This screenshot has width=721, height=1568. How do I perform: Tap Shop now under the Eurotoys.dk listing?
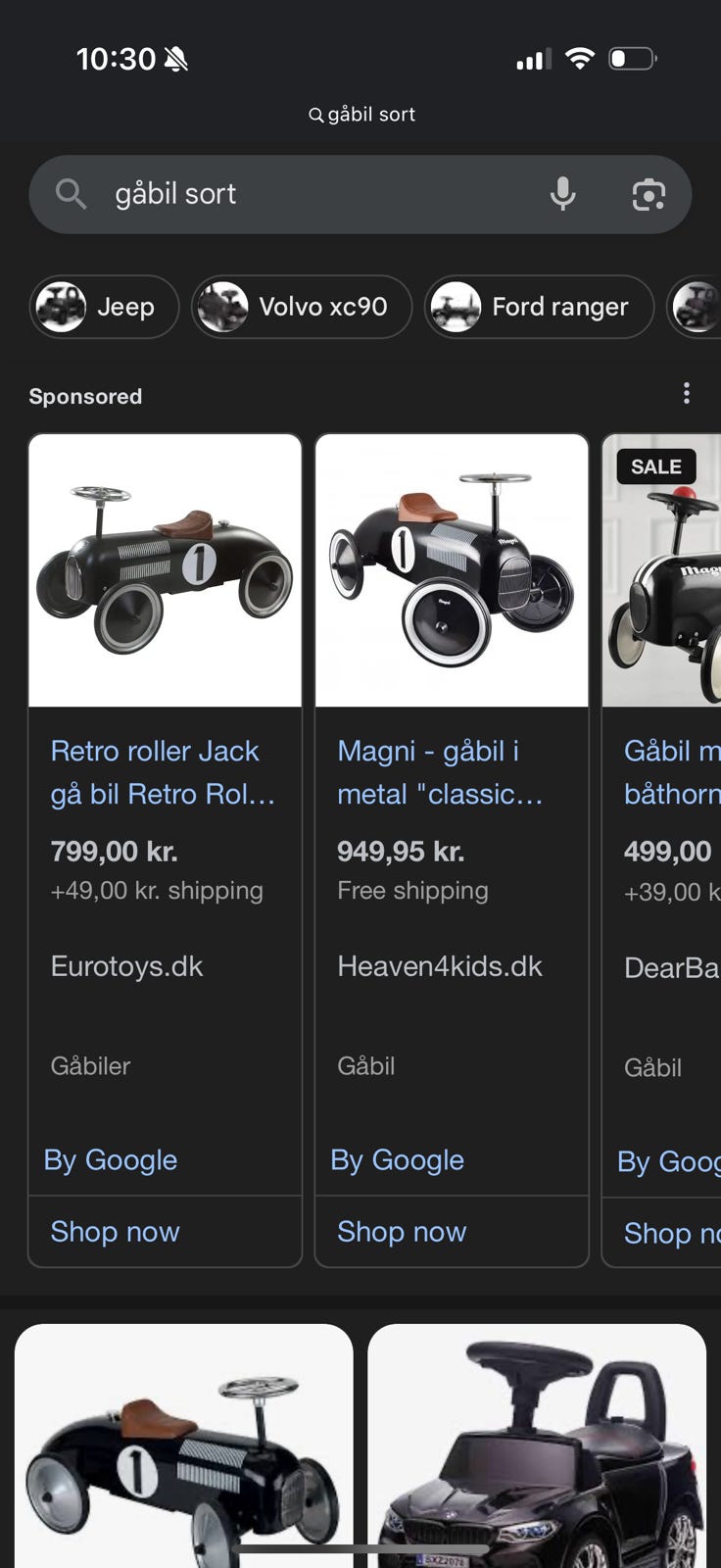coord(115,1231)
